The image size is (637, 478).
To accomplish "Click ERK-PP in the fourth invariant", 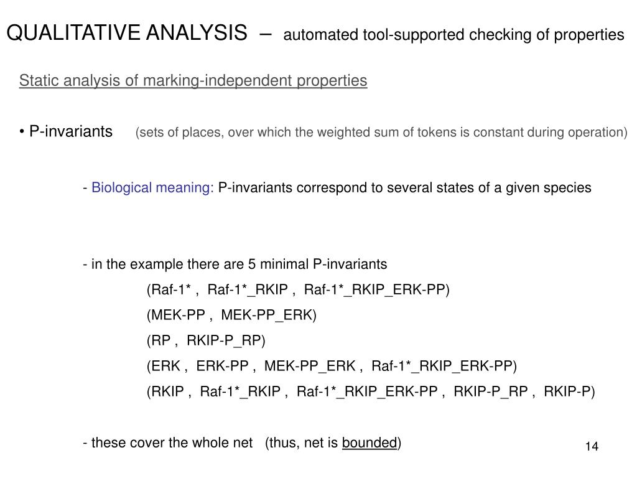I will pos(222,366).
